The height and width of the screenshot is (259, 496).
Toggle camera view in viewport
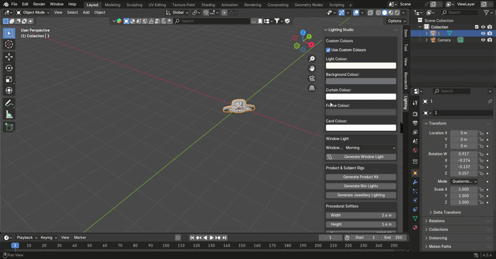312,79
